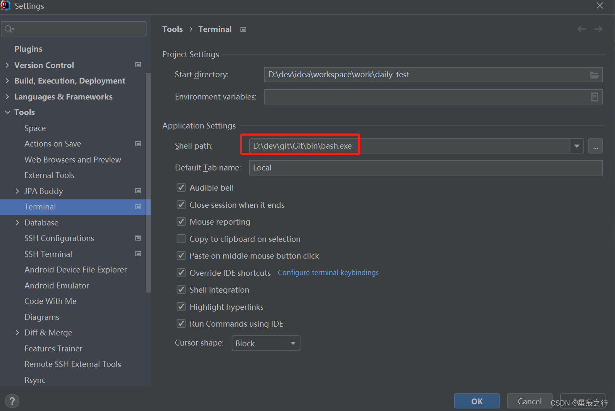
Task: Disable Mouse reporting checkbox
Action: (181, 222)
